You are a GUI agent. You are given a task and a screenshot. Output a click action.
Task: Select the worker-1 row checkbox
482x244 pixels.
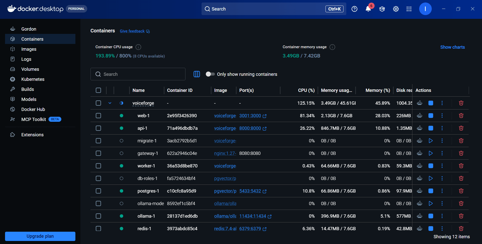click(99, 166)
